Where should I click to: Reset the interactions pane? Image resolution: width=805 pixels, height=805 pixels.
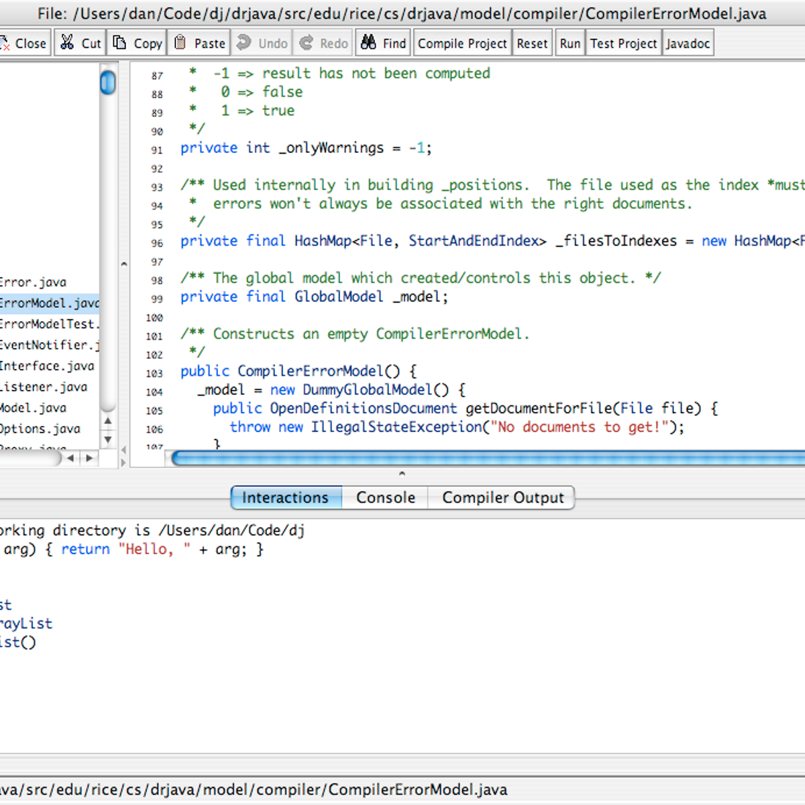pyautogui.click(x=532, y=42)
